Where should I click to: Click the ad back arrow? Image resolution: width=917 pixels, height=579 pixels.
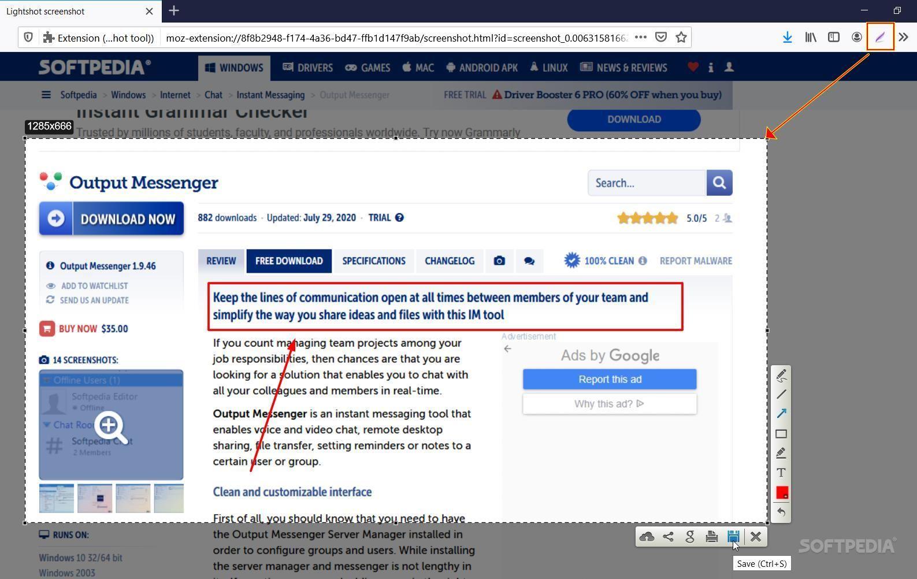(507, 349)
